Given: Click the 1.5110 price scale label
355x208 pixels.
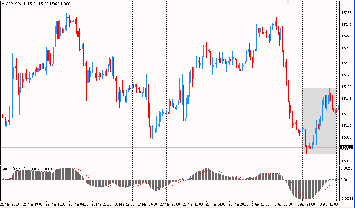Looking at the screenshot, I should pos(346,126).
